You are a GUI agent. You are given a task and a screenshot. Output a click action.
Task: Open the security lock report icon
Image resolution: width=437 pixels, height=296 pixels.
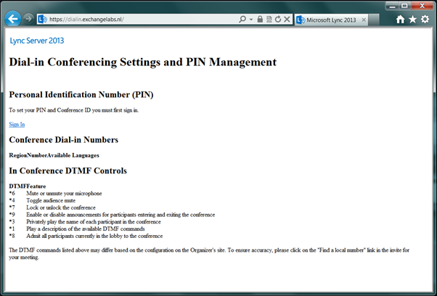click(259, 20)
